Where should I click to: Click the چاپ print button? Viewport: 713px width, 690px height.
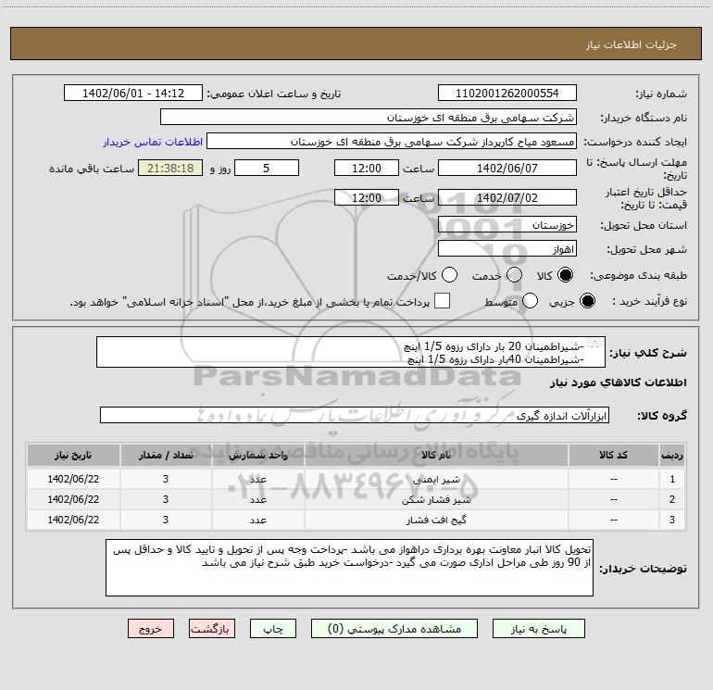273,629
